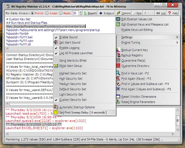The image size is (185, 148).
Task: Click 'Launched EXCEL.EXE[572]' log entry
Action: tap(44, 128)
